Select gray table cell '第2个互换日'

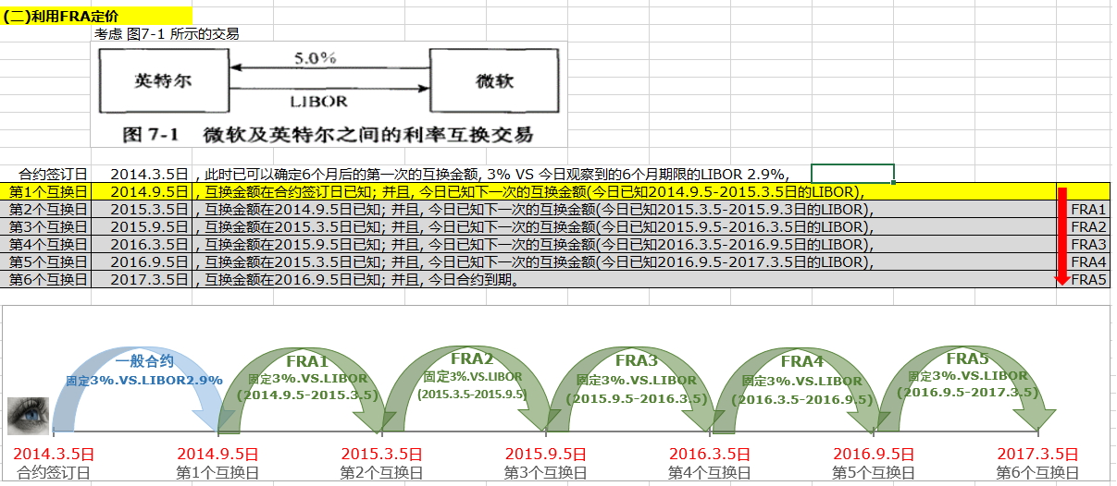click(x=45, y=209)
